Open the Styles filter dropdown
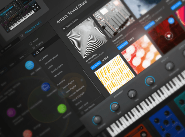The height and width of the screenshot is (137, 185). click(x=13, y=64)
